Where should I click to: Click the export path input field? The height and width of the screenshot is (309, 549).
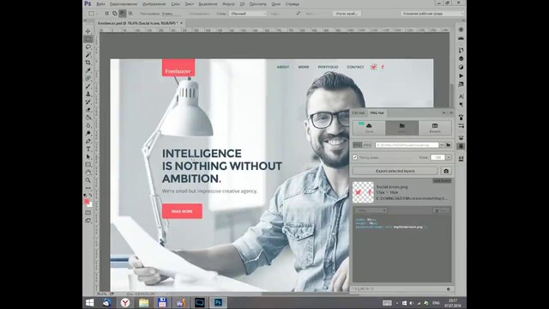coord(407,145)
